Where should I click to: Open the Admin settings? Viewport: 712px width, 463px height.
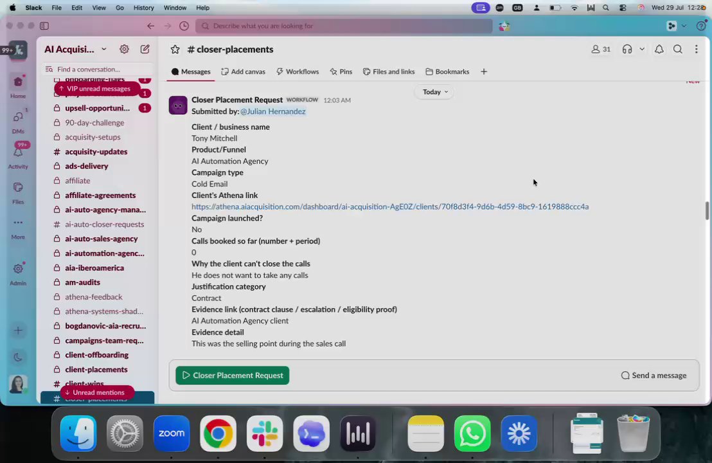[x=18, y=273]
